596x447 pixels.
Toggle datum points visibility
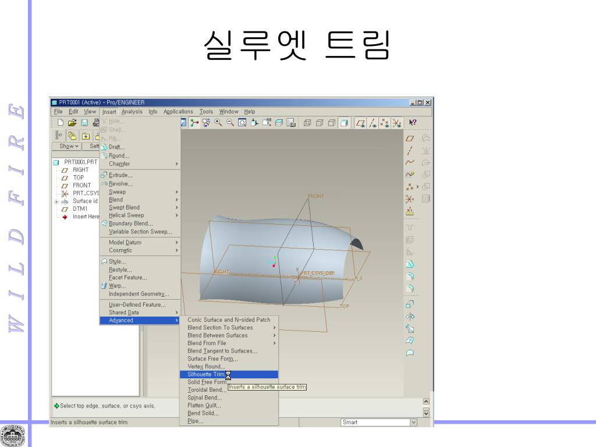click(385, 122)
